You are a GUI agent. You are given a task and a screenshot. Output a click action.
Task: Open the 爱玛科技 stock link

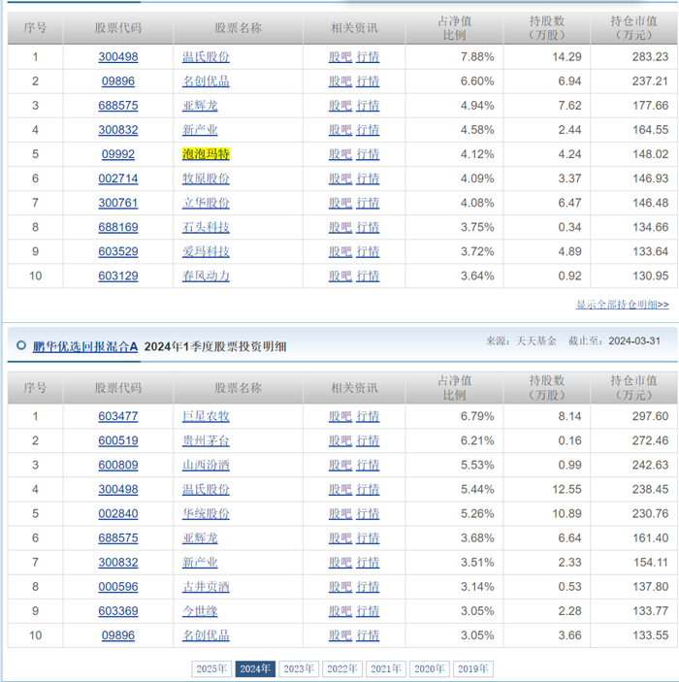[x=206, y=251]
